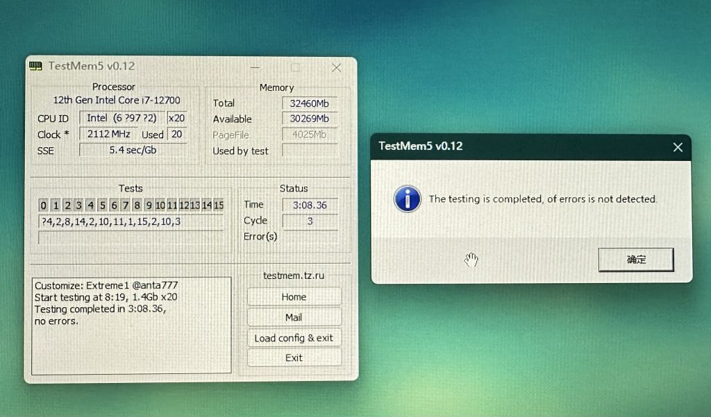Click the blue information icon in dialog

(407, 198)
